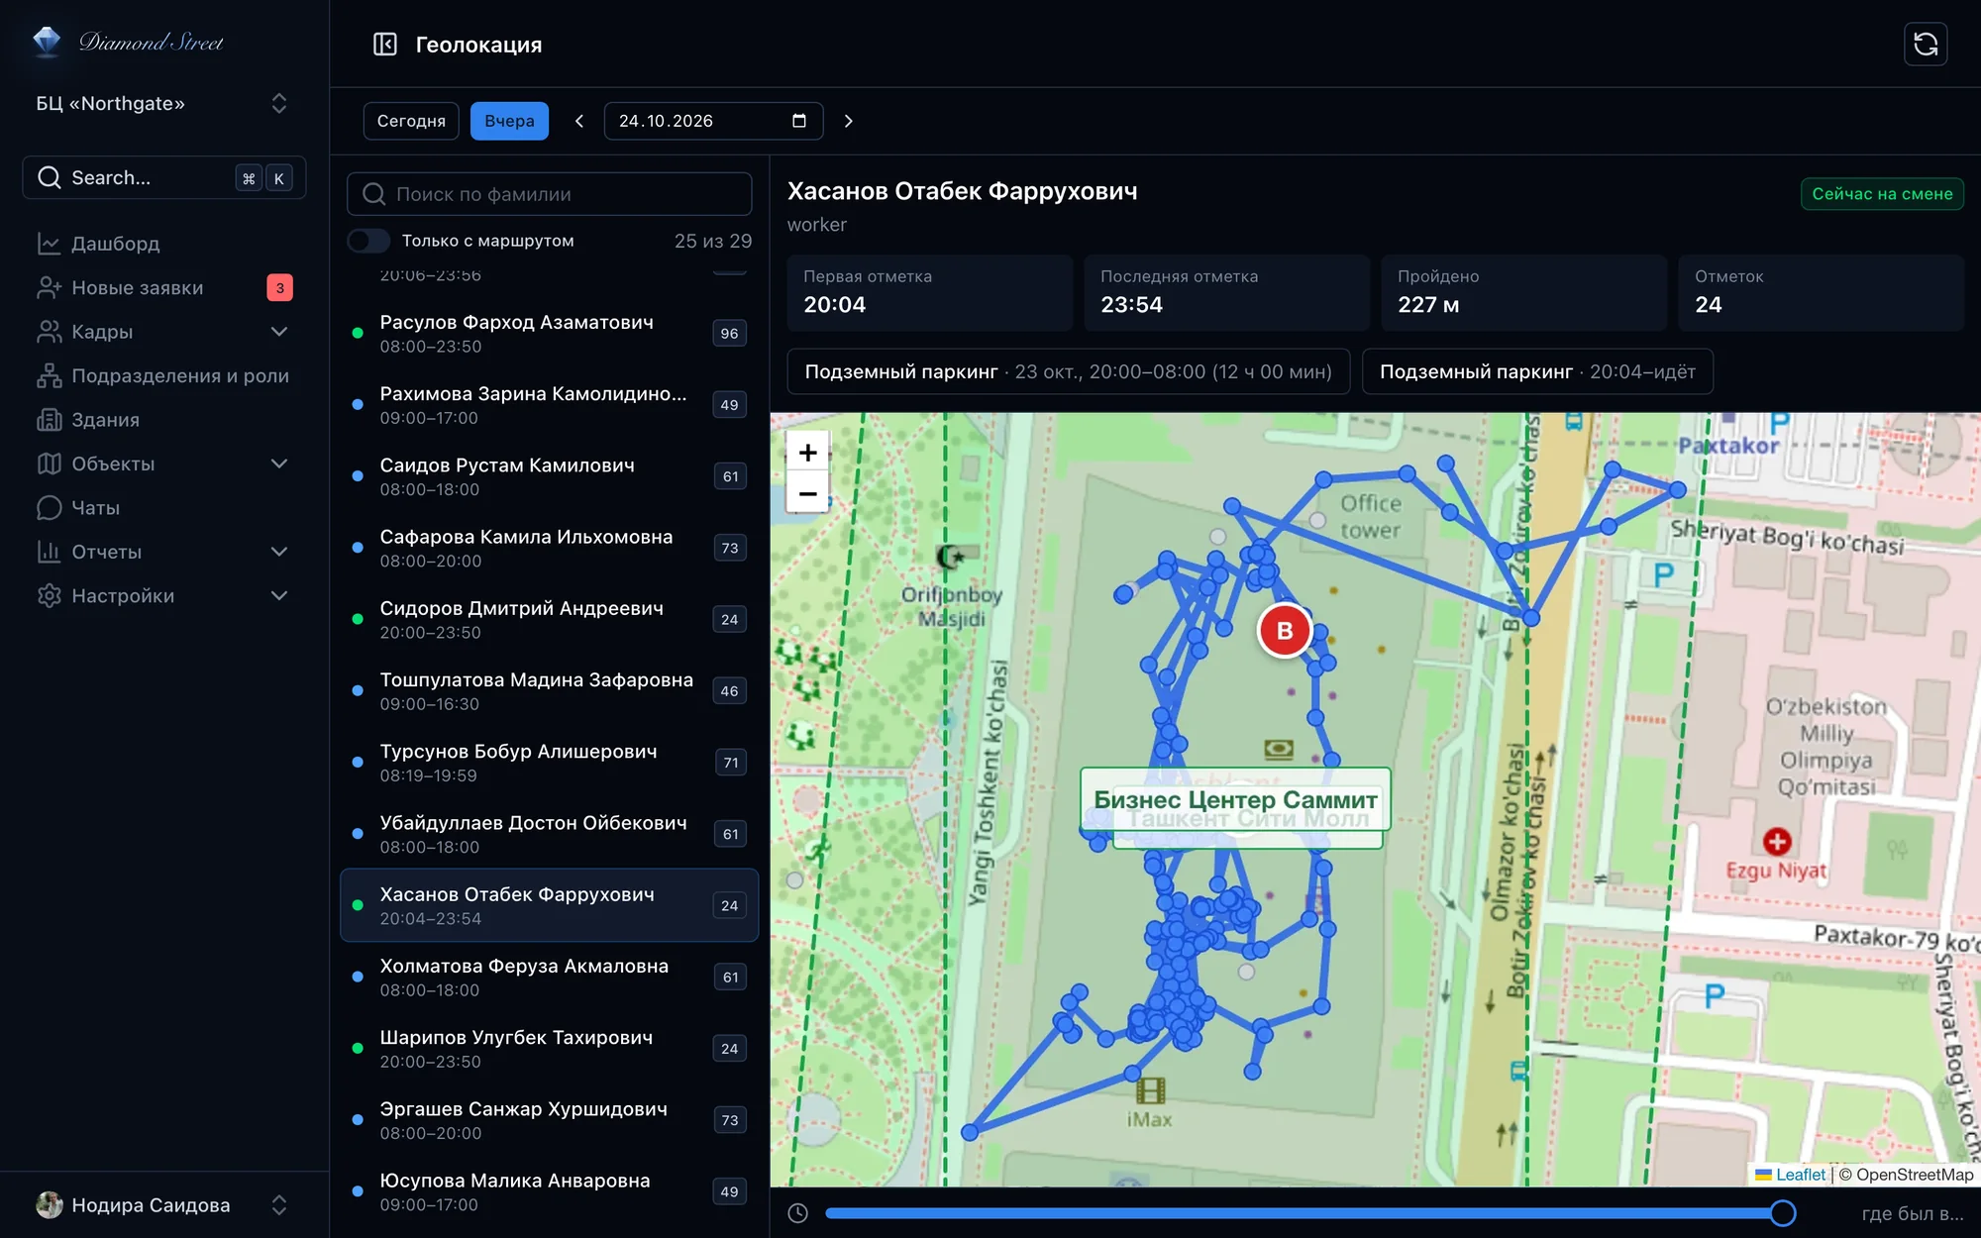The height and width of the screenshot is (1238, 1981).
Task: Select employee Саидов Рустам Камилович
Action: [550, 476]
